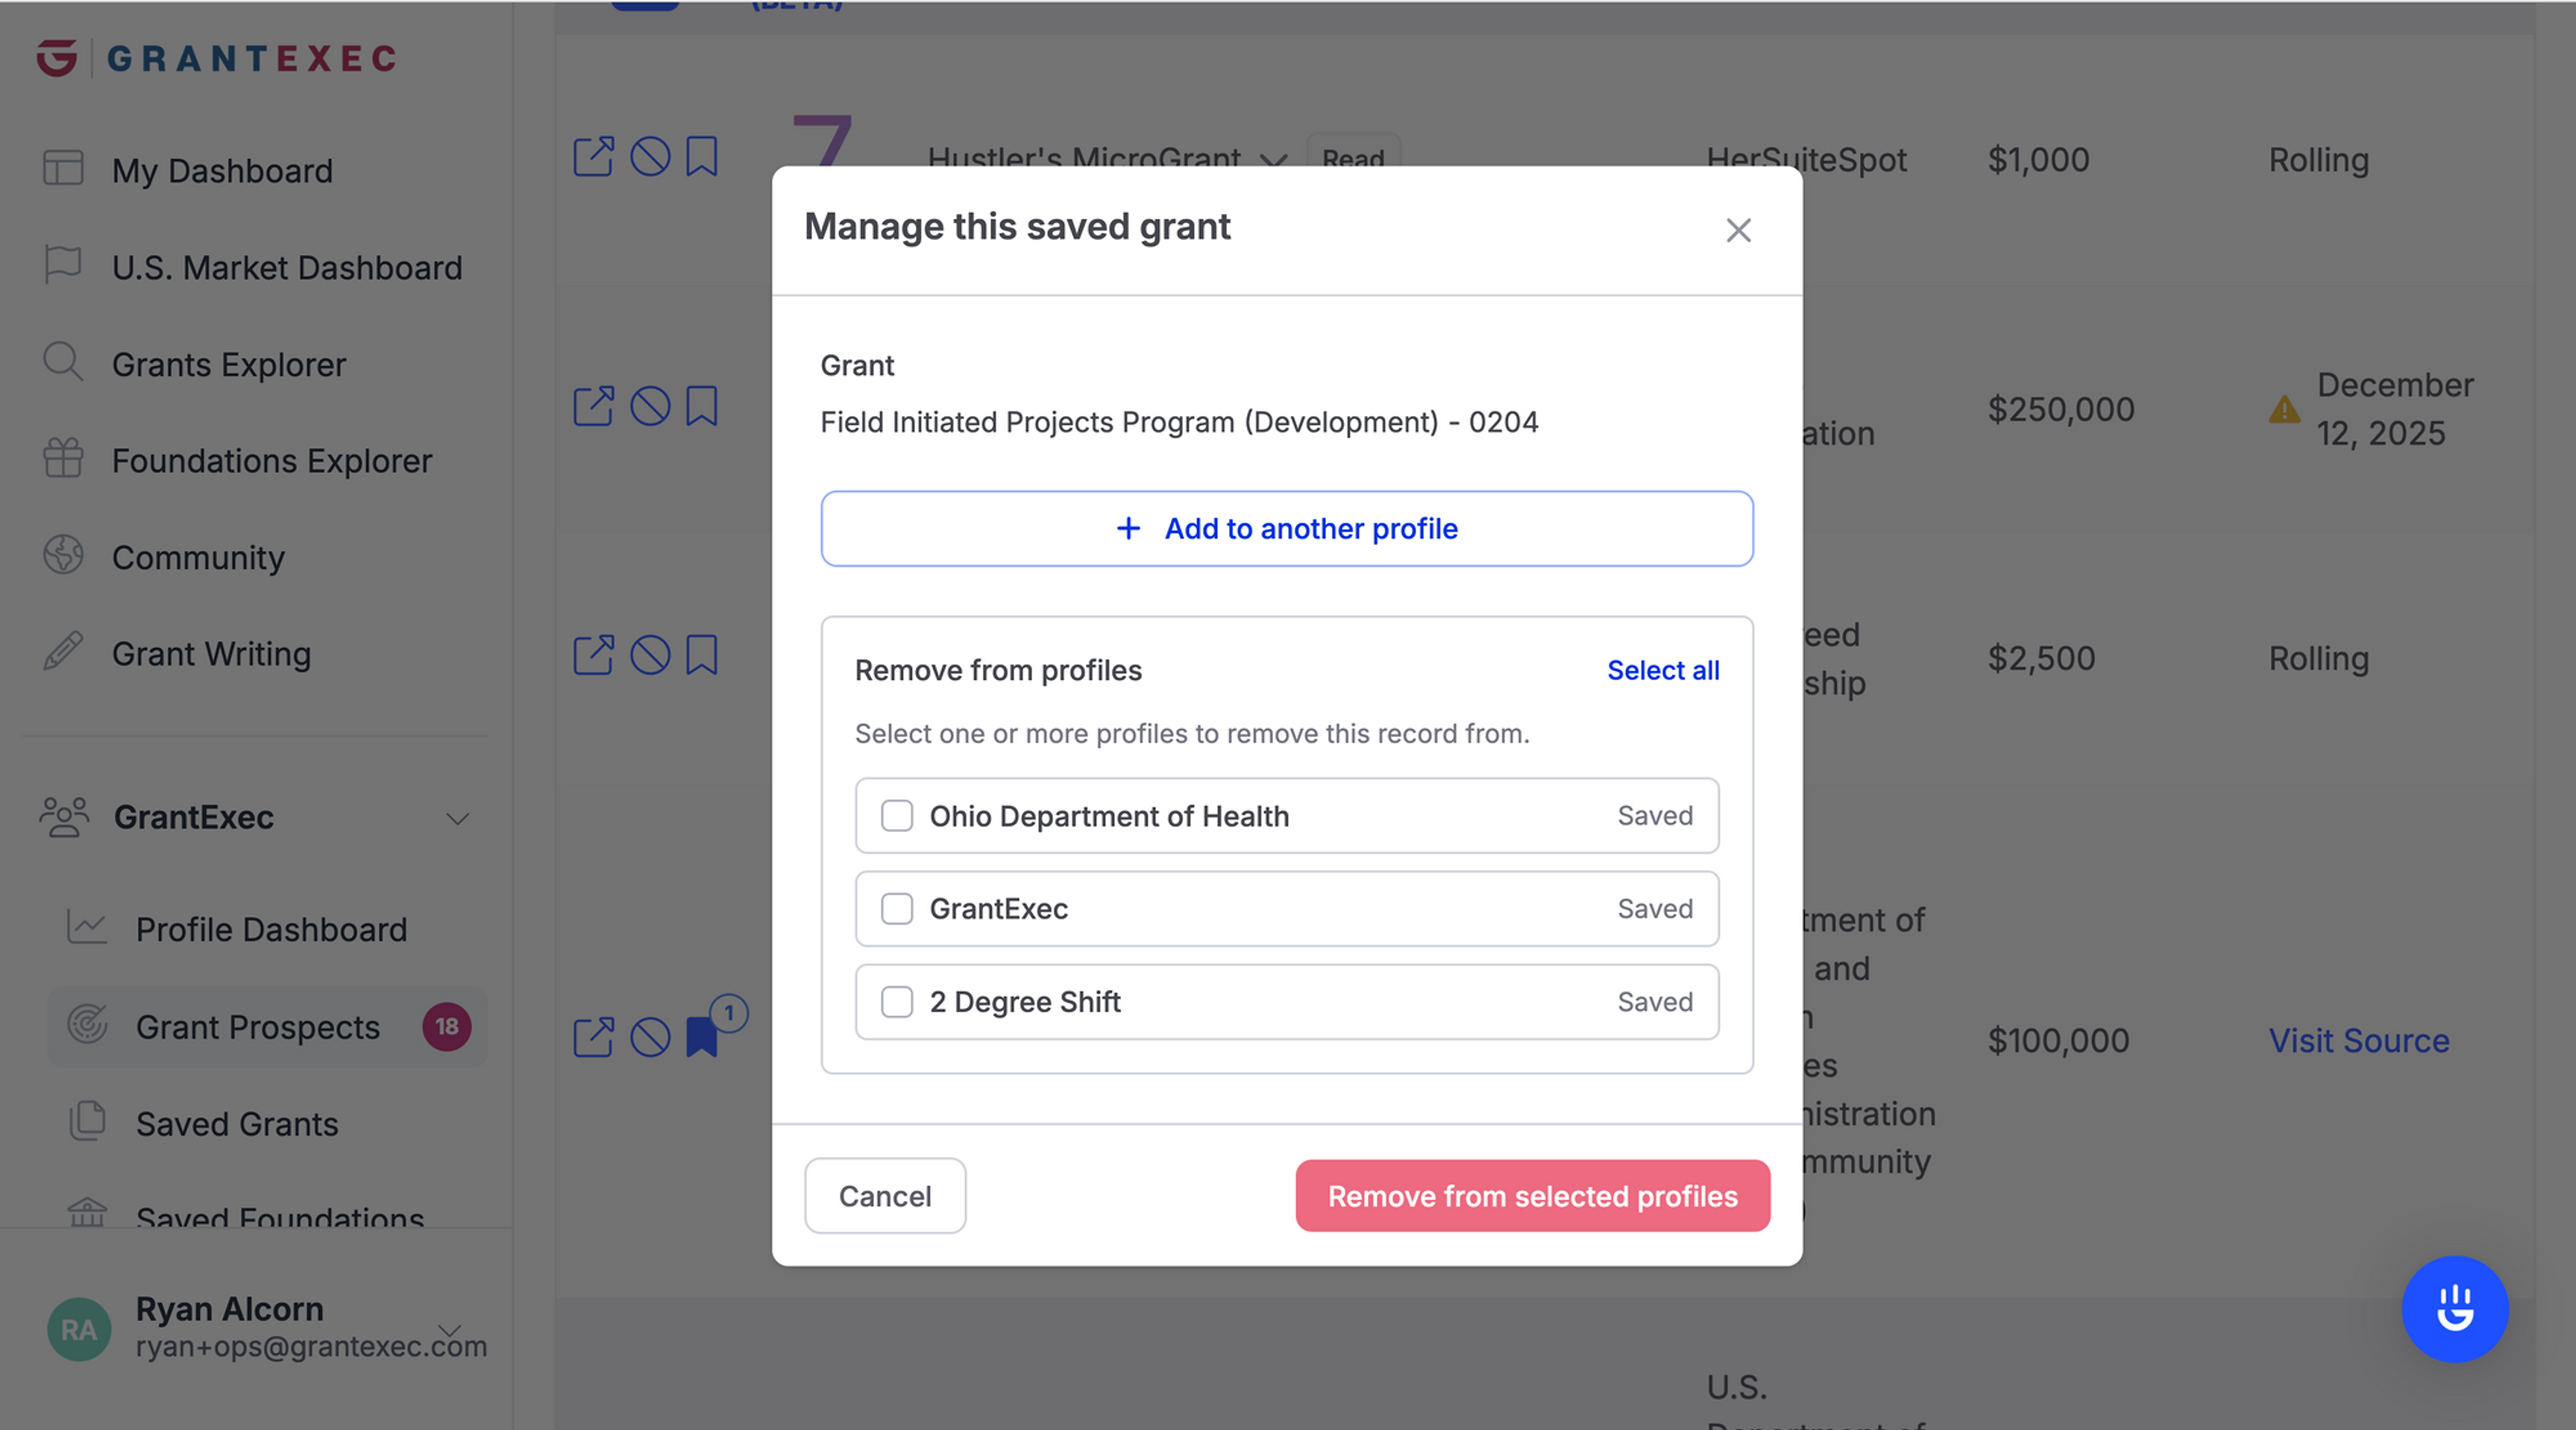Expand the GrantExec workspace dropdown
This screenshot has height=1430, width=2576.
[x=458, y=818]
